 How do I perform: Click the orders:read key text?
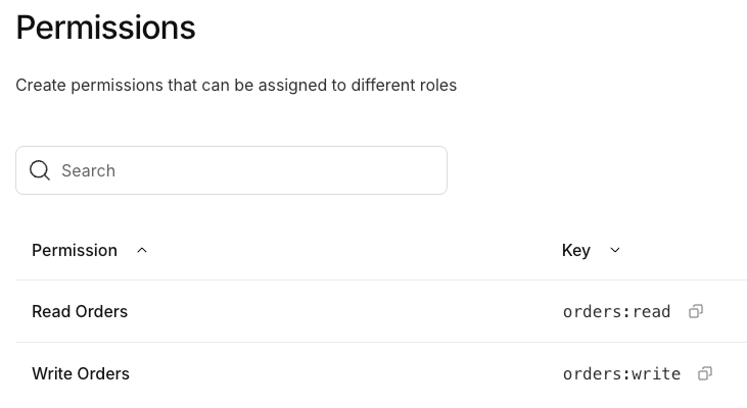pyautogui.click(x=616, y=311)
